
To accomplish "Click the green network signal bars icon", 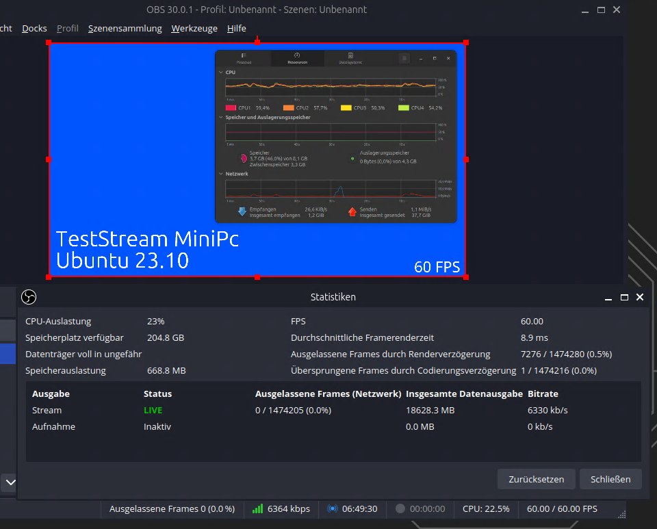I will coord(258,508).
